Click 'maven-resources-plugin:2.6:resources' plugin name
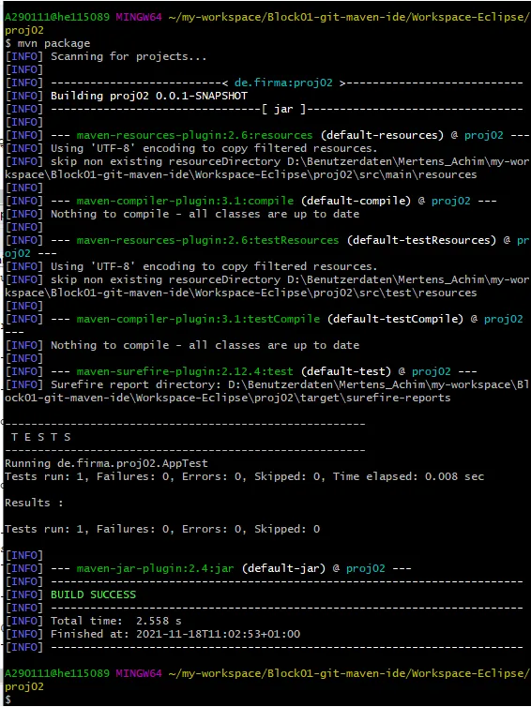 [194, 135]
